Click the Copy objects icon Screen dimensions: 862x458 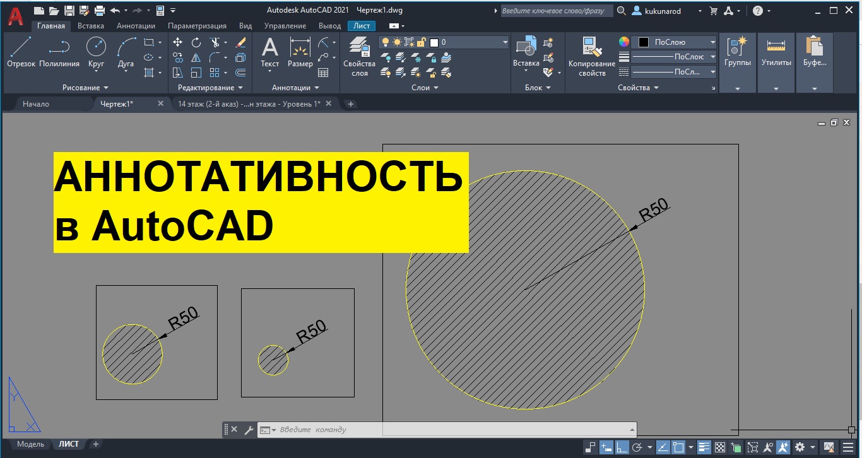(178, 57)
